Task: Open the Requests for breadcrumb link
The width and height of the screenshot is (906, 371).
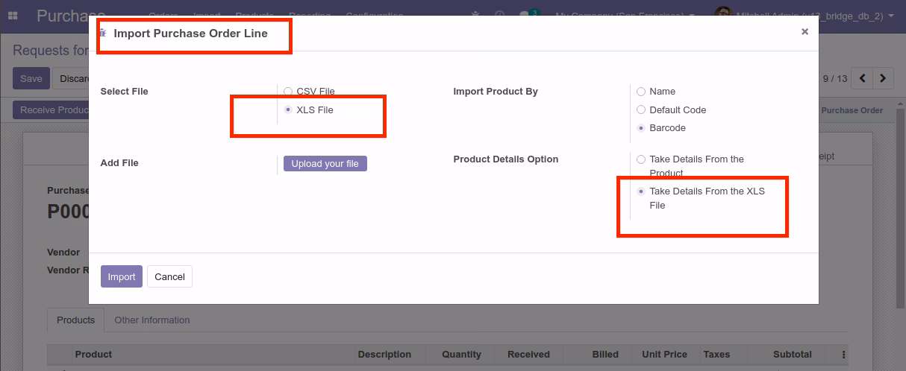Action: coord(51,51)
